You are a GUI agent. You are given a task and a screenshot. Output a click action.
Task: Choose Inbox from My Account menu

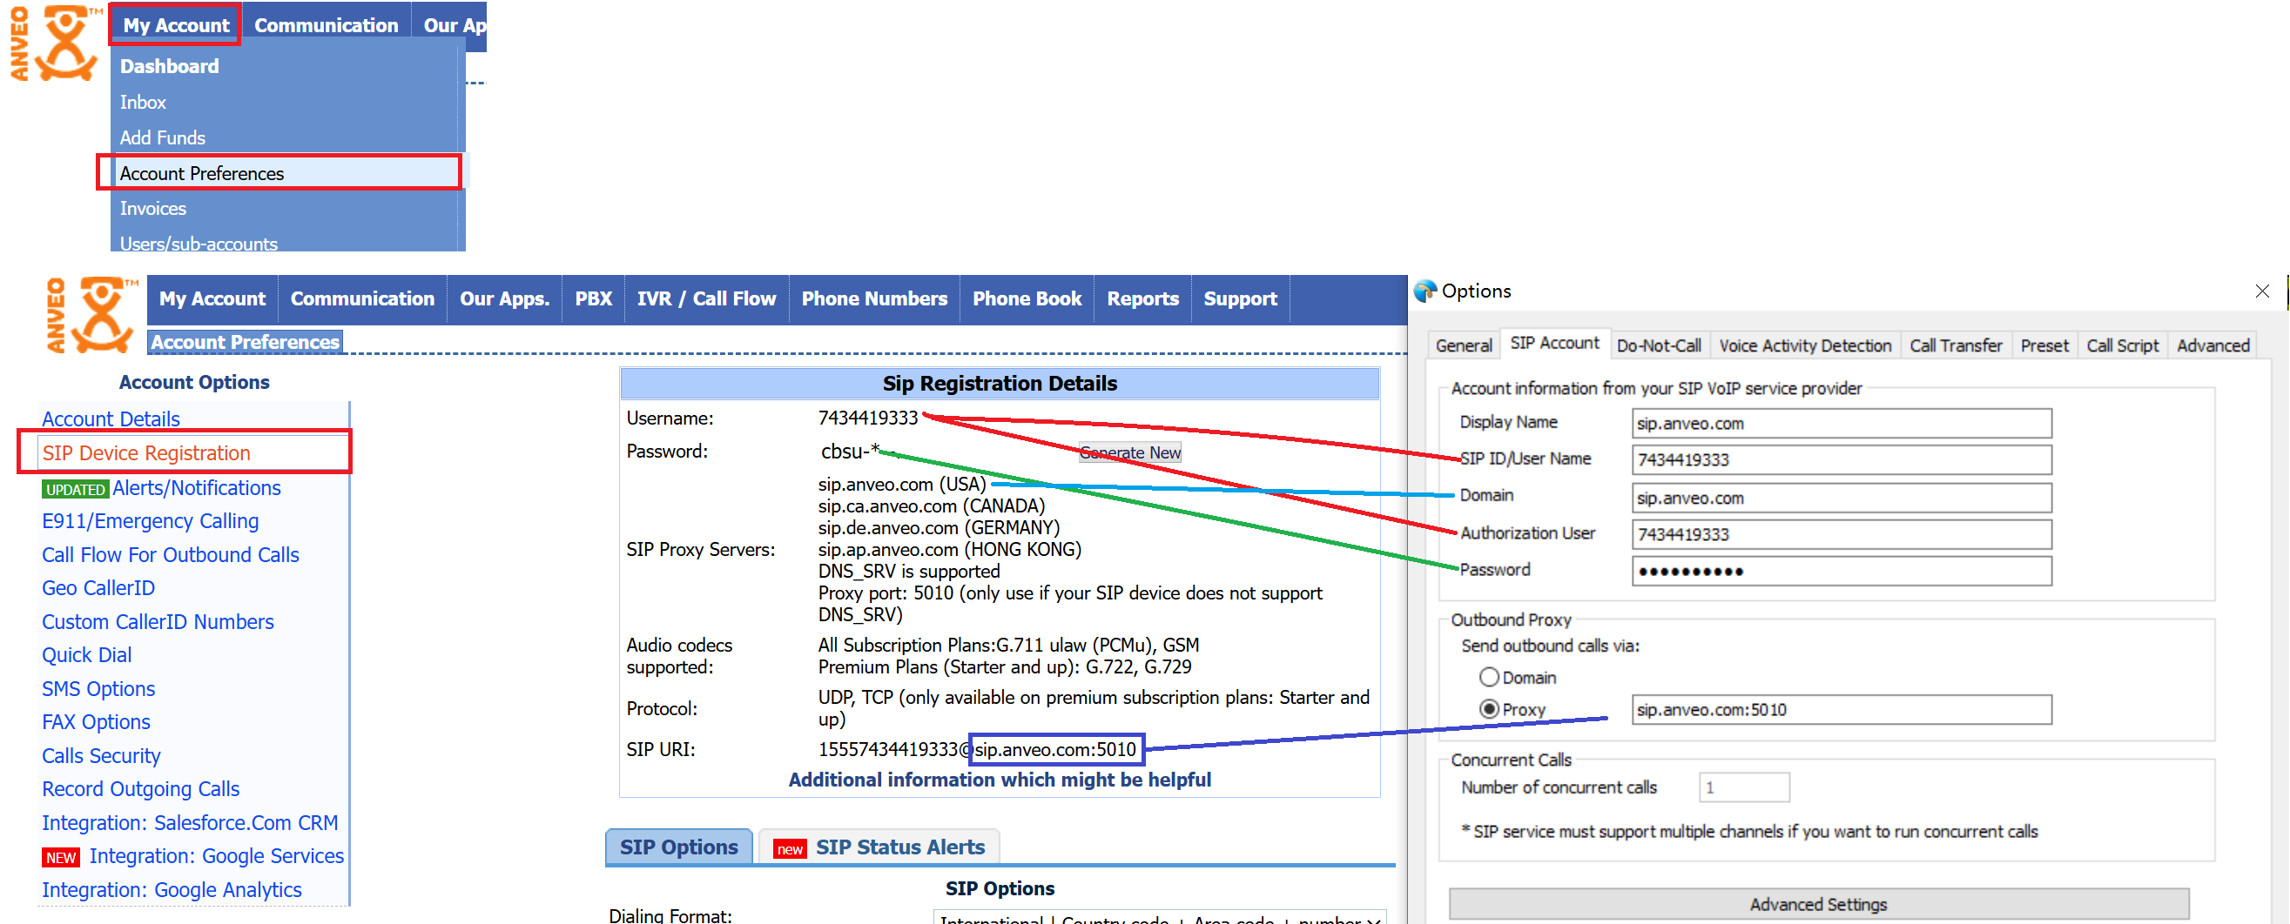click(143, 102)
